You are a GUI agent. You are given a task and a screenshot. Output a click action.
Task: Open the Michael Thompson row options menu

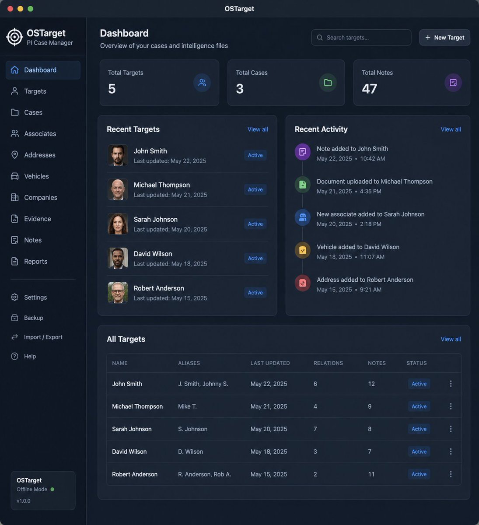(x=451, y=406)
